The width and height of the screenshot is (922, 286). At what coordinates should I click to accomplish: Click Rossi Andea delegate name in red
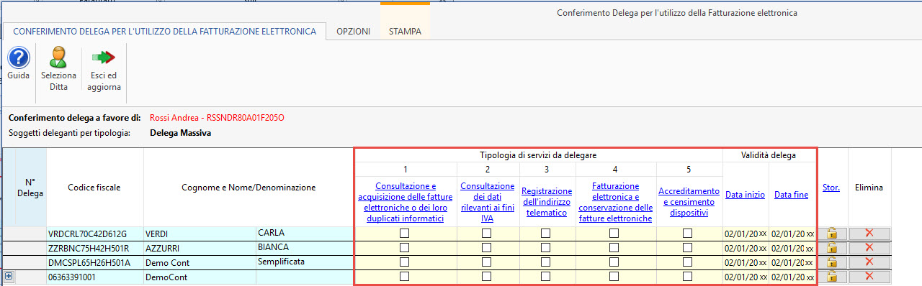(x=217, y=117)
